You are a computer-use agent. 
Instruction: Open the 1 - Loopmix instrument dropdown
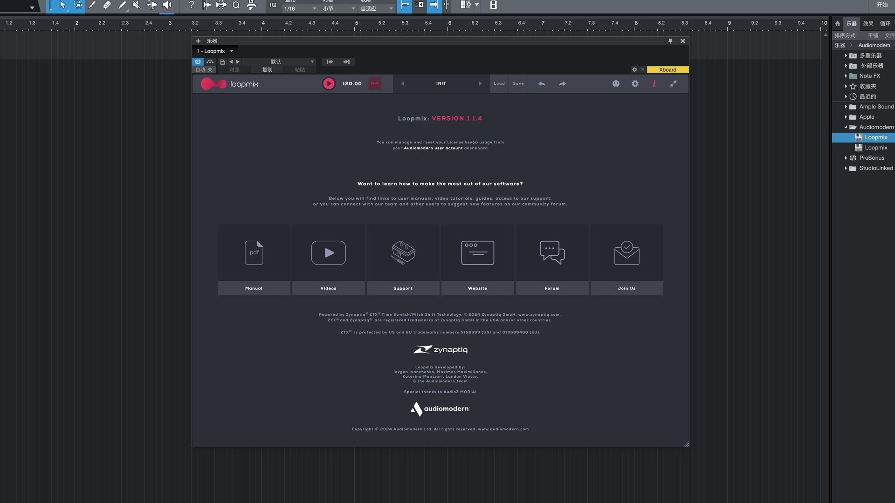coord(215,51)
